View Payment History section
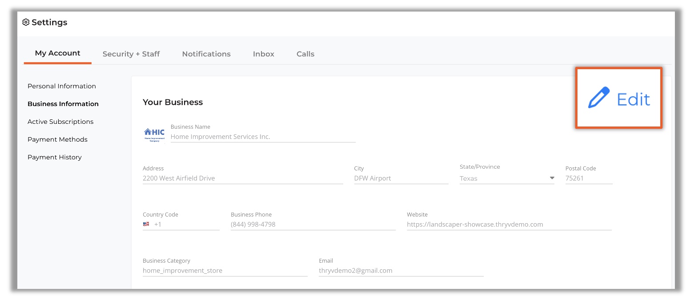690x300 pixels. 55,157
